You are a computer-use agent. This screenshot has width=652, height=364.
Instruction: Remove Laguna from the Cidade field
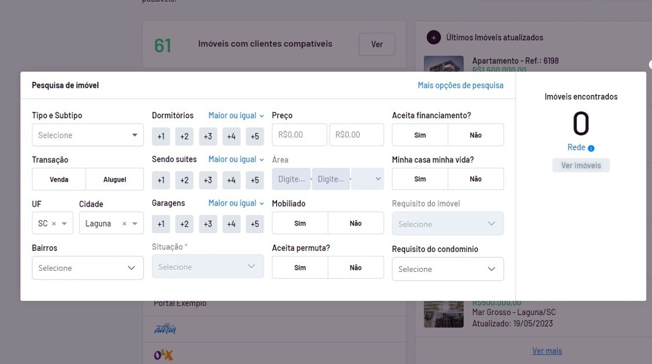tap(124, 224)
